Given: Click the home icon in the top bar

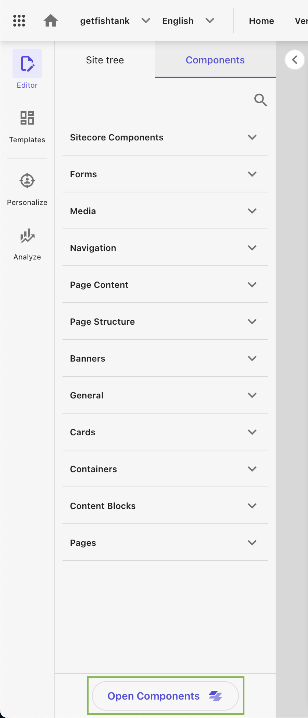Looking at the screenshot, I should tap(51, 21).
